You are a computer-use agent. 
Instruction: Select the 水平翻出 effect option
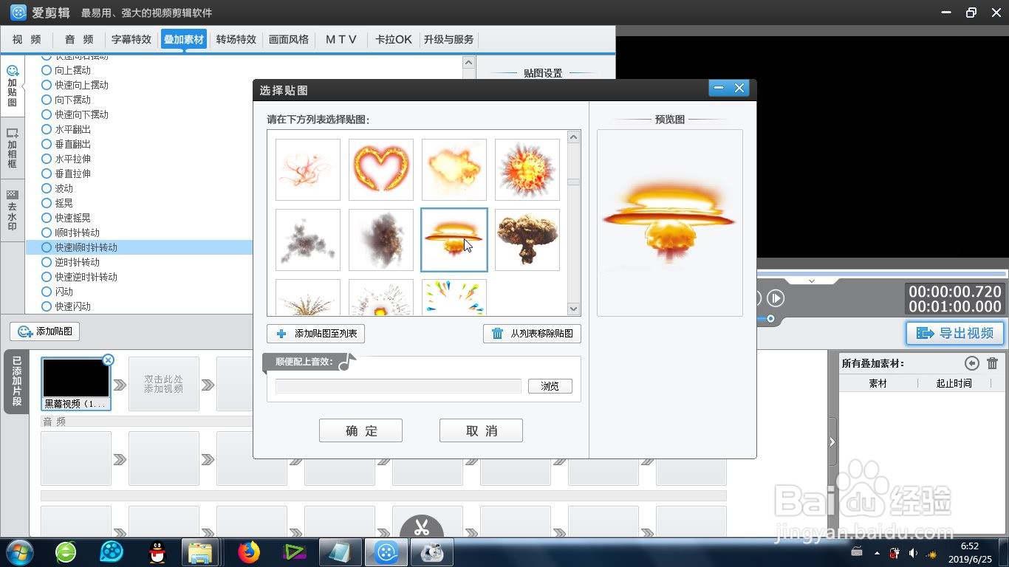pos(66,129)
